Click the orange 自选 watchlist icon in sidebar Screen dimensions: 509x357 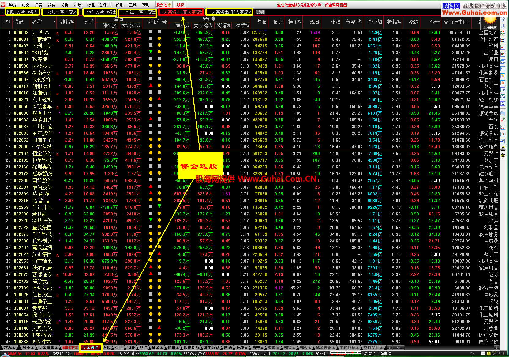tap(503, 83)
